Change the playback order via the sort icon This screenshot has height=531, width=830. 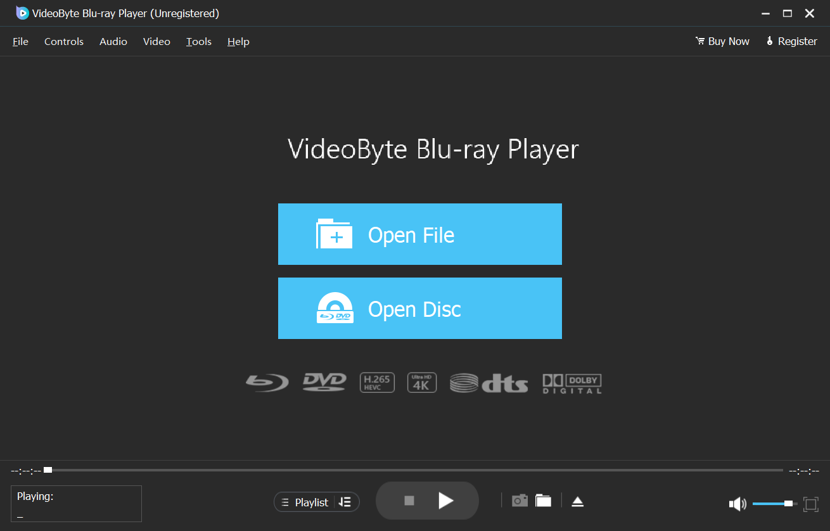345,502
